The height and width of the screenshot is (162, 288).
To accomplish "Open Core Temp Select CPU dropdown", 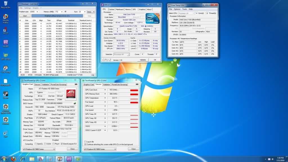I will point(186,13).
